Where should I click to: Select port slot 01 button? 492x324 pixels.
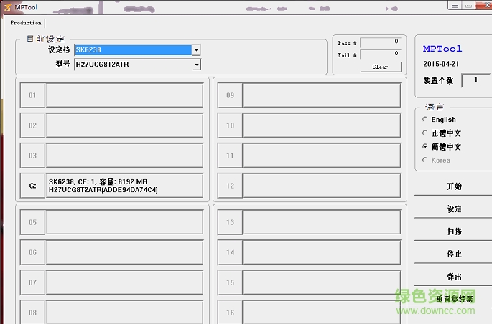[32, 95]
